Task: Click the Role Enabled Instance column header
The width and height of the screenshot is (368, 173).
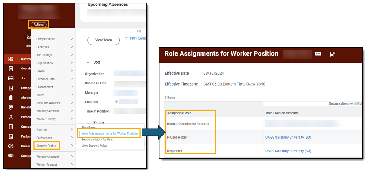Action: coord(282,113)
